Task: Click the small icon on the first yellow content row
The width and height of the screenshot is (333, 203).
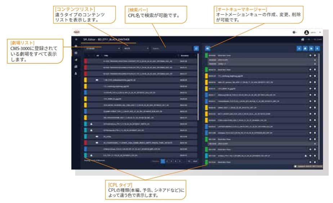Action: pyautogui.click(x=97, y=80)
